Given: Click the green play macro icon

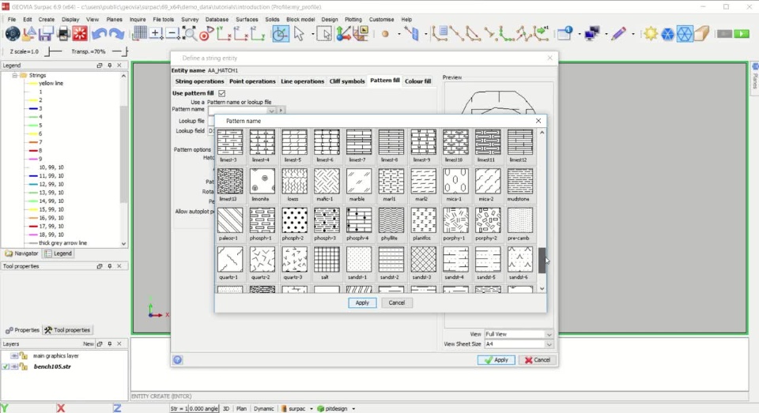Looking at the screenshot, I should (742, 34).
